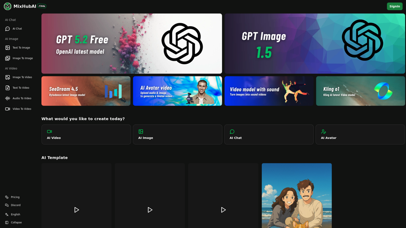This screenshot has height=228, width=406.
Task: Click the Text To Video menu label
Action: click(x=21, y=88)
